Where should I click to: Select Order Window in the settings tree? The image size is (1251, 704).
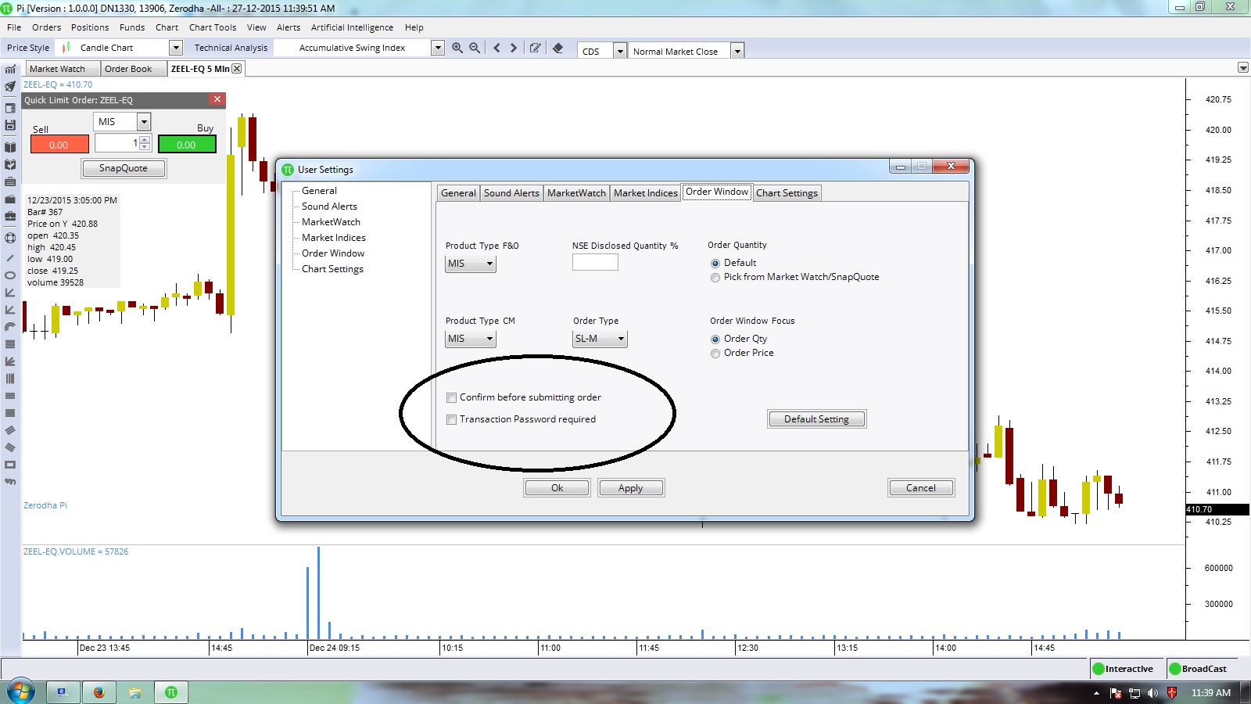tap(333, 253)
